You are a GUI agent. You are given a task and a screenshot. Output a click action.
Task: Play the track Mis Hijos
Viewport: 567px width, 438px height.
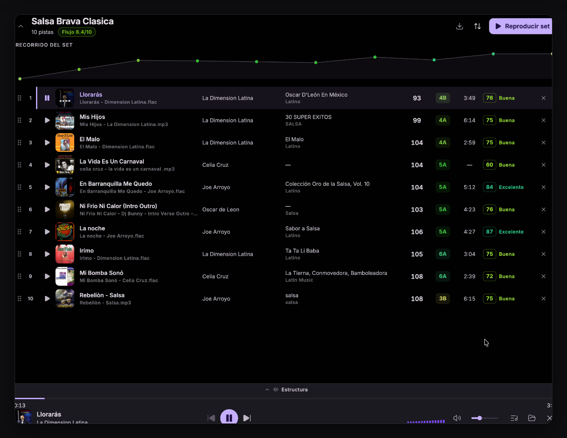point(47,120)
